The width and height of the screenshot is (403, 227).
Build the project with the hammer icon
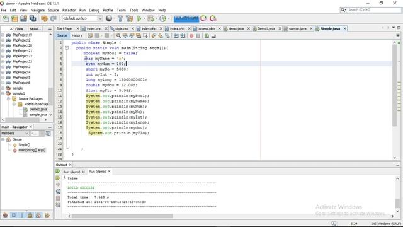click(x=120, y=18)
